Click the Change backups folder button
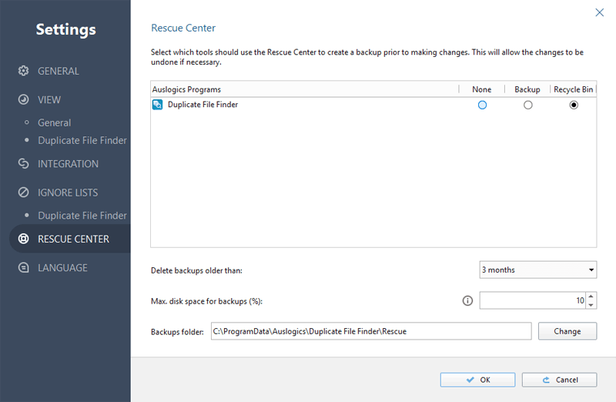 567,331
